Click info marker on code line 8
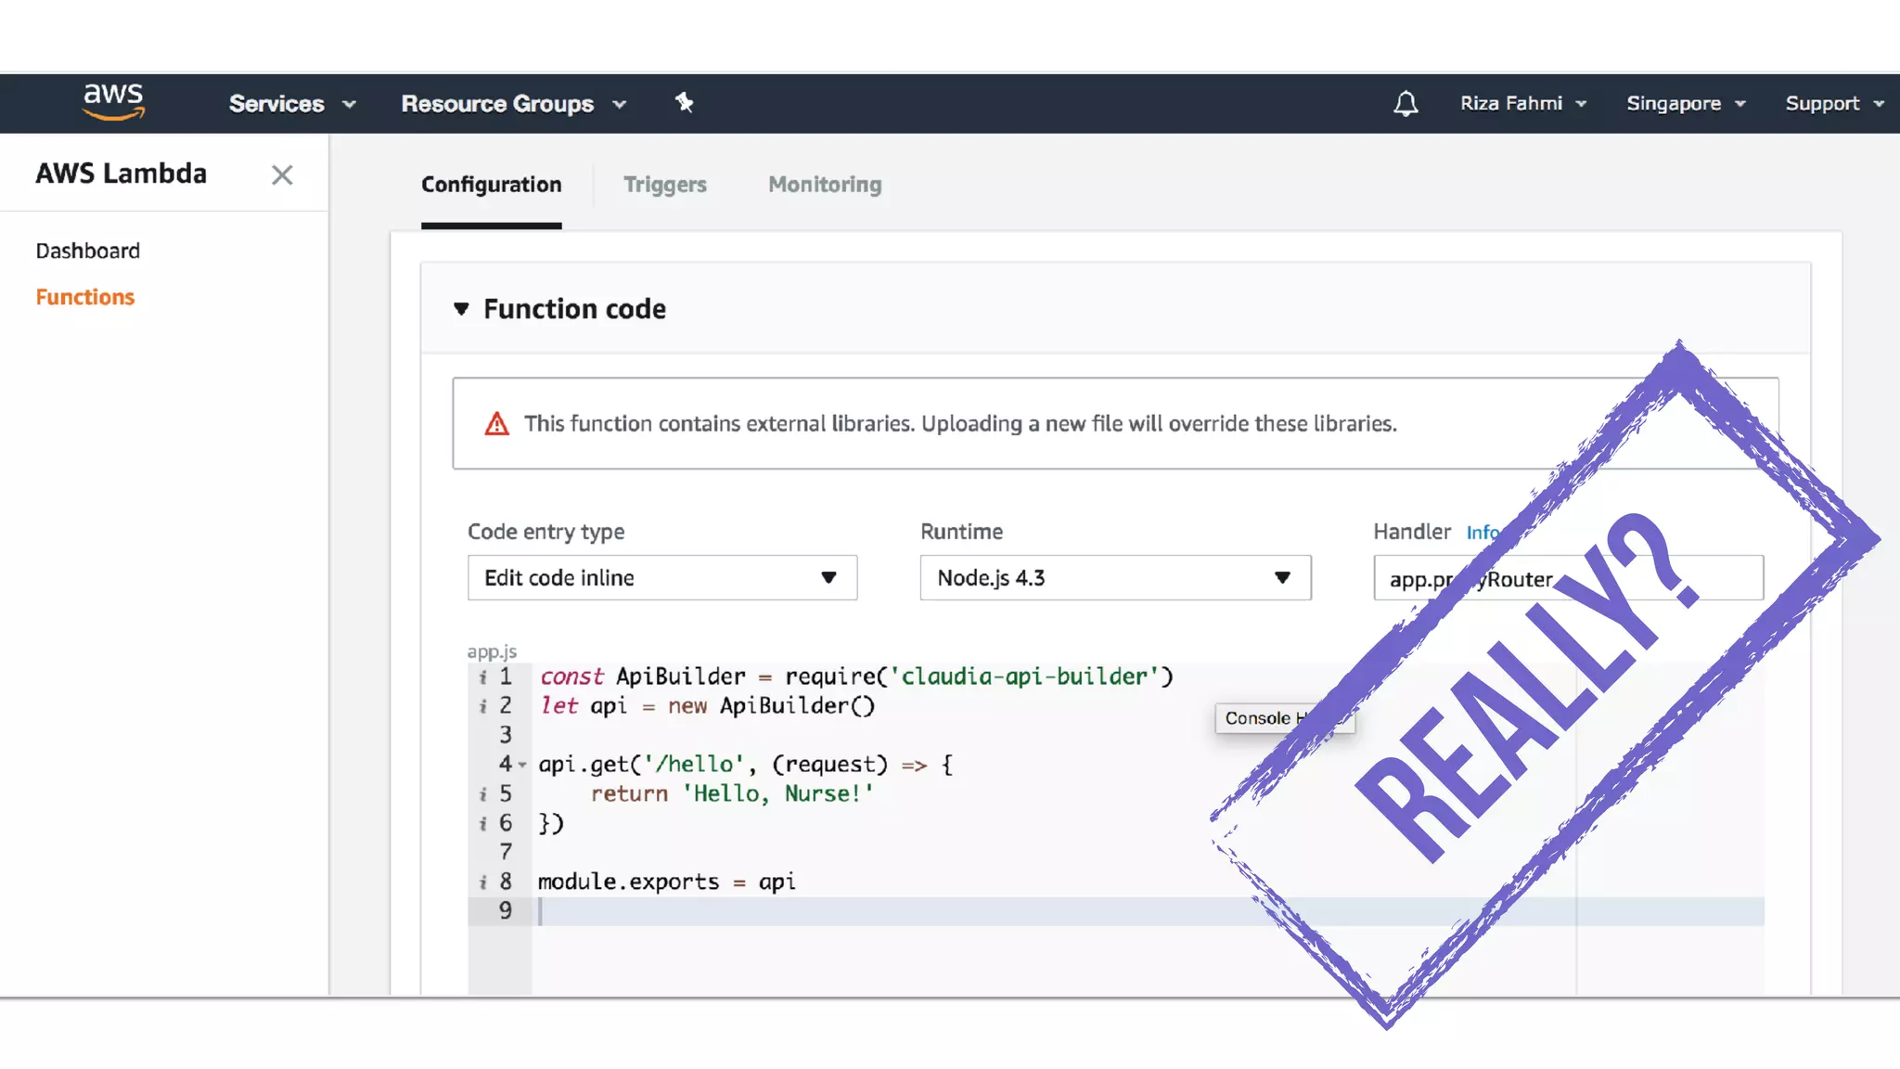Screen dimensions: 1900x1069 (482, 882)
